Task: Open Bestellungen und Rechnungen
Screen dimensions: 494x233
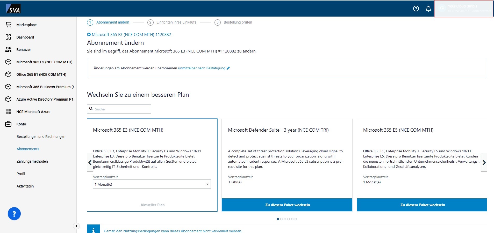Action: [41, 137]
